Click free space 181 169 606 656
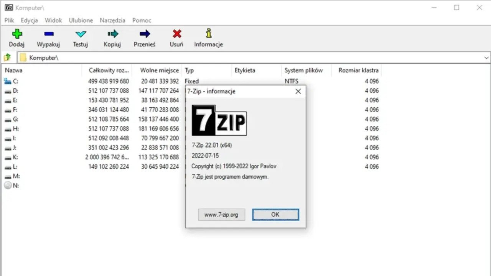Screen dimensions: 491x276 [158, 128]
